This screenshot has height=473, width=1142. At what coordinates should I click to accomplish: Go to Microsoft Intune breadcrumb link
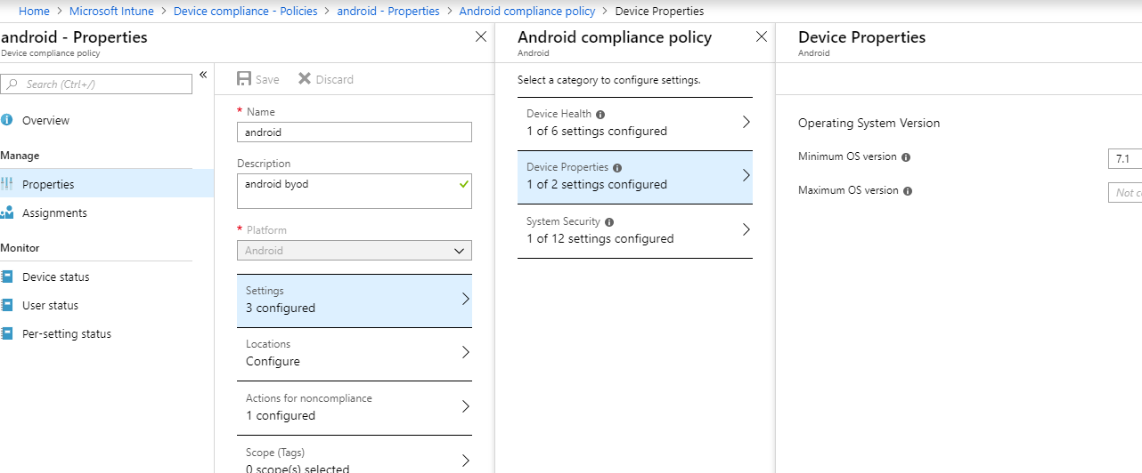point(111,12)
